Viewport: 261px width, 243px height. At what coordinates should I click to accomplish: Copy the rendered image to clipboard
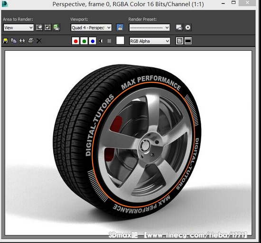tap(14, 41)
